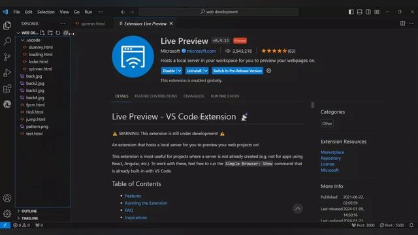Open the microsoft.com publisher link
Image resolution: width=418 pixels, height=235 pixels.
click(x=201, y=51)
